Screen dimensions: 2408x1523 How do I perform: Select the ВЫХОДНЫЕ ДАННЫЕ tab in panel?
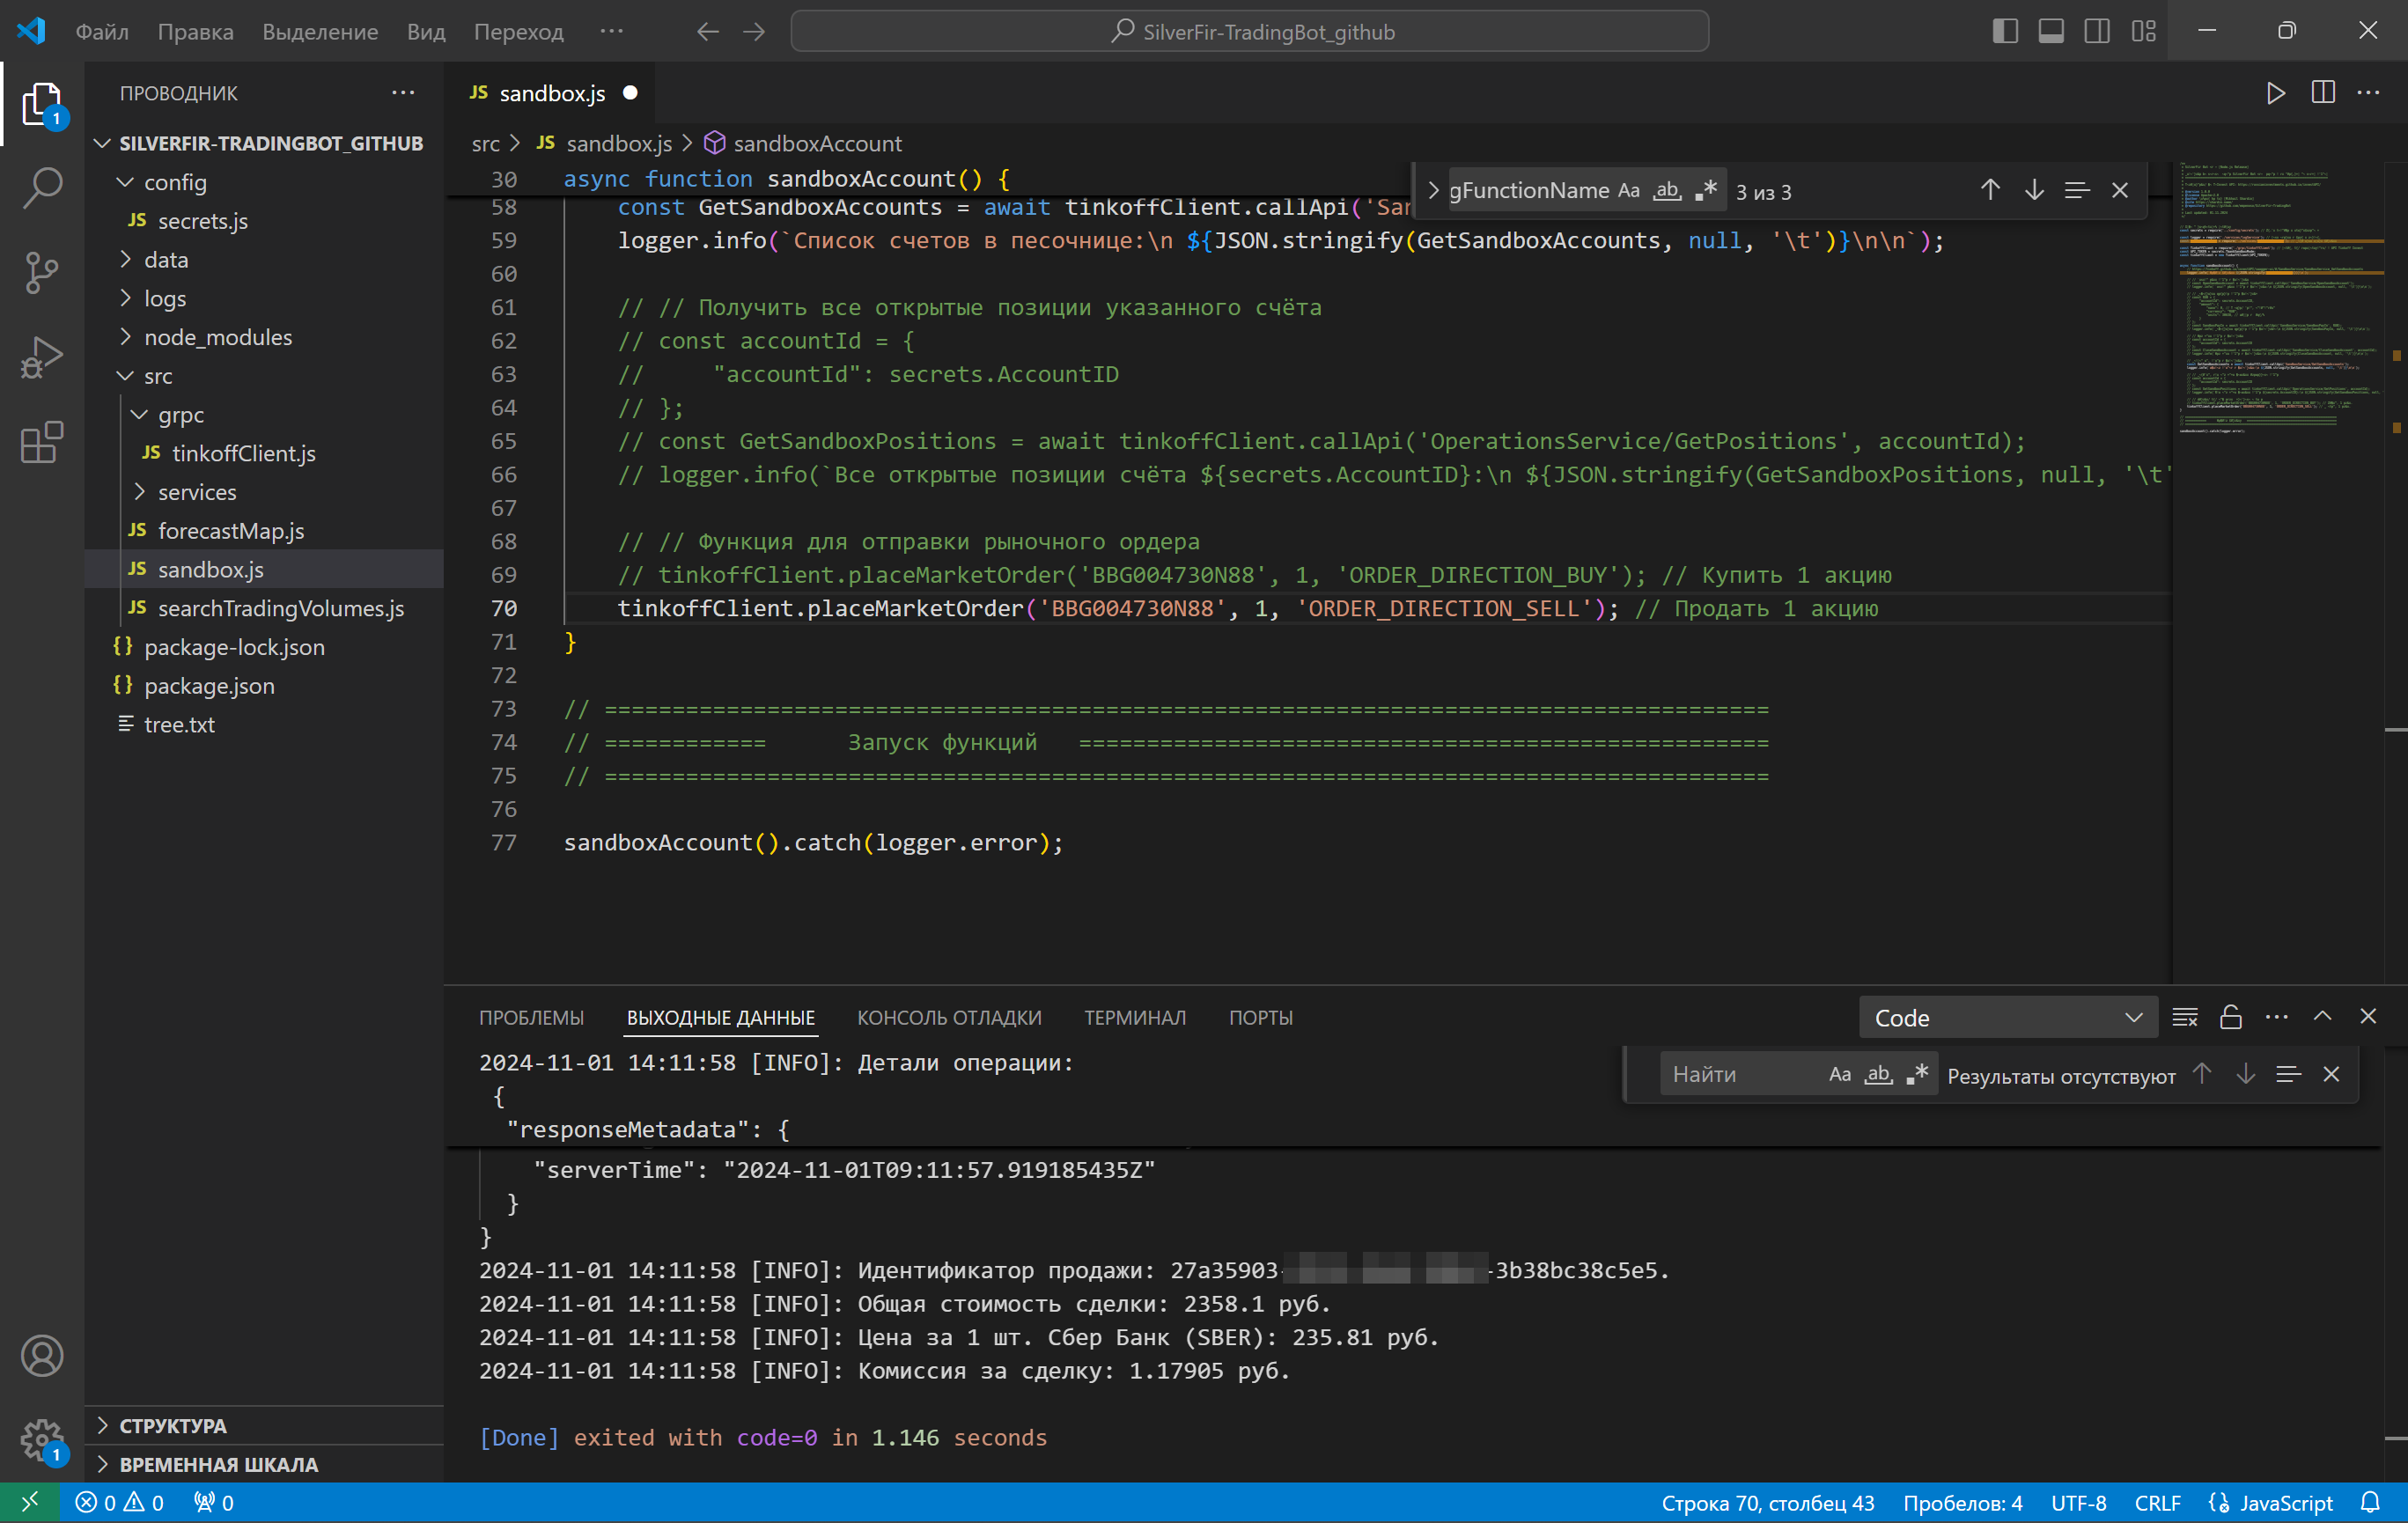(x=721, y=1018)
